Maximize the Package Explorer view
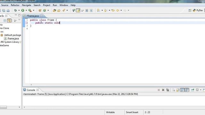This screenshot has height=115, width=205. pyautogui.click(x=19, y=15)
